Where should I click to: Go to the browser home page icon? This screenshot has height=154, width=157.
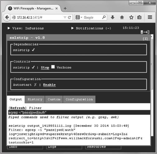122,17
